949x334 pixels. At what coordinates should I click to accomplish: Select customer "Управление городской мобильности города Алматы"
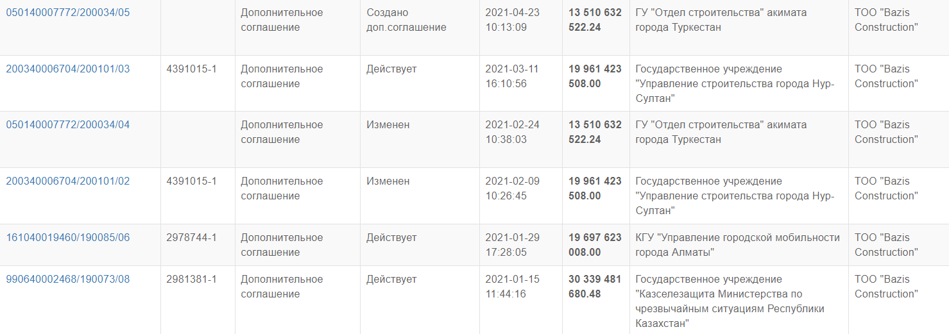[x=737, y=245]
